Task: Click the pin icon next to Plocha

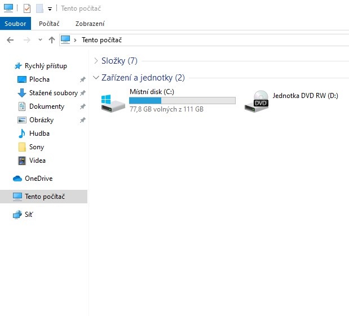Action: click(82, 79)
